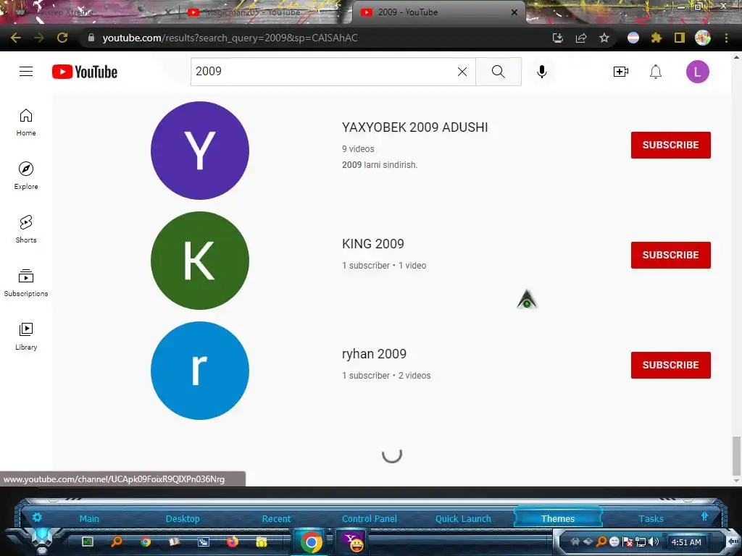Open Chrome's three-dot menu
Screen dimensions: 742x556
click(726, 38)
